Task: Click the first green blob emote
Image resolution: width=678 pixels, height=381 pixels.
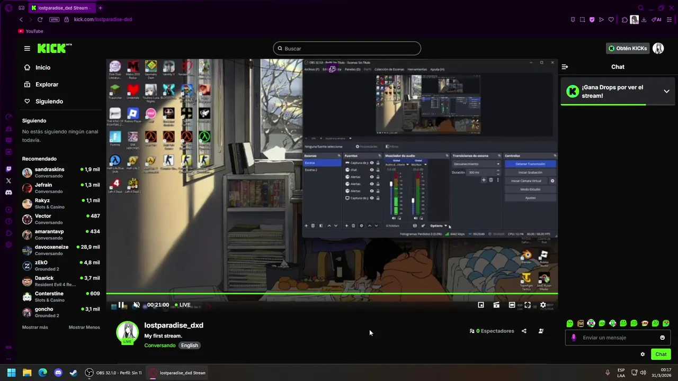Action: [570, 323]
